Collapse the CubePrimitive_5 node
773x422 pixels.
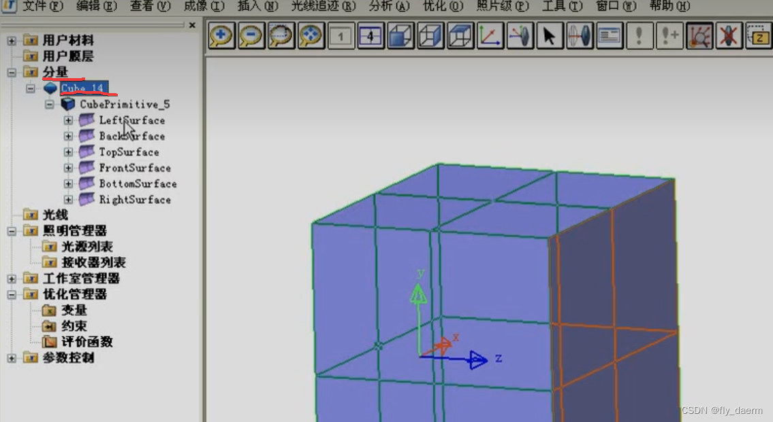(49, 104)
